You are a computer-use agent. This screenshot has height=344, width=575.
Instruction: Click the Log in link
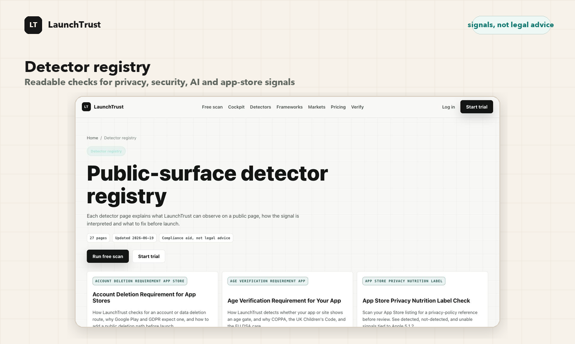tap(449, 107)
